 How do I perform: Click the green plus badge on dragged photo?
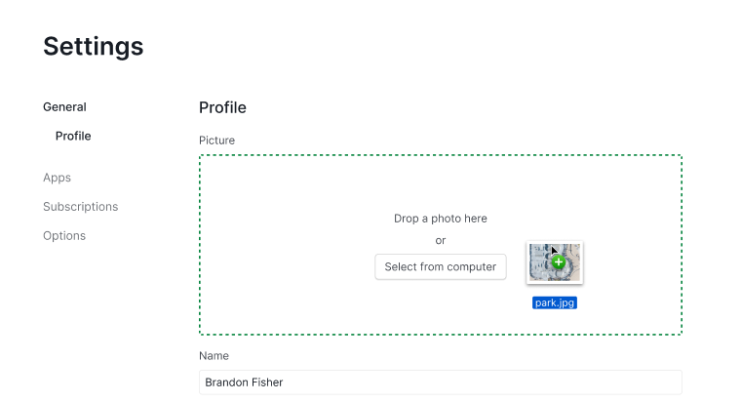(x=559, y=262)
